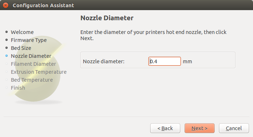
Task: Select the Filament Diameter step
Action: pos(33,64)
